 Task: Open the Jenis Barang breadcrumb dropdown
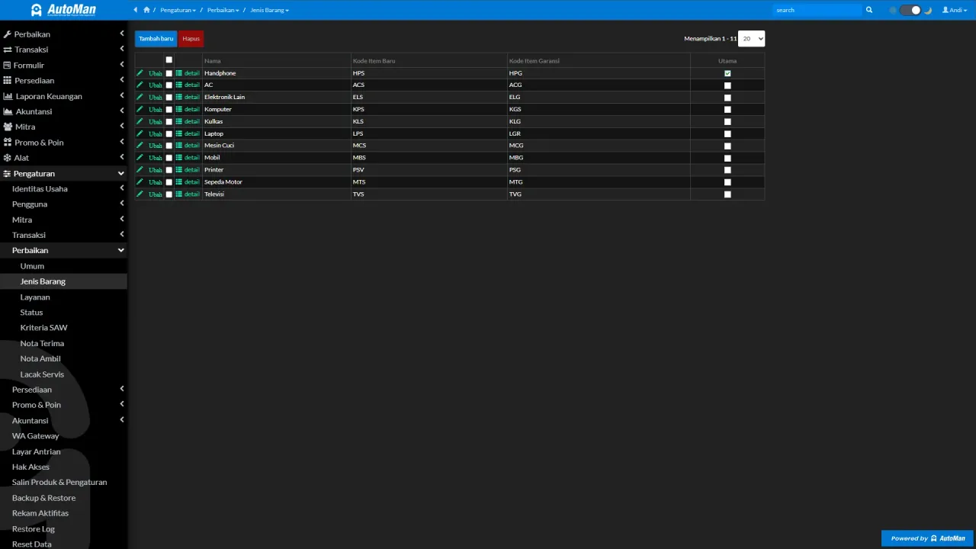(x=270, y=10)
